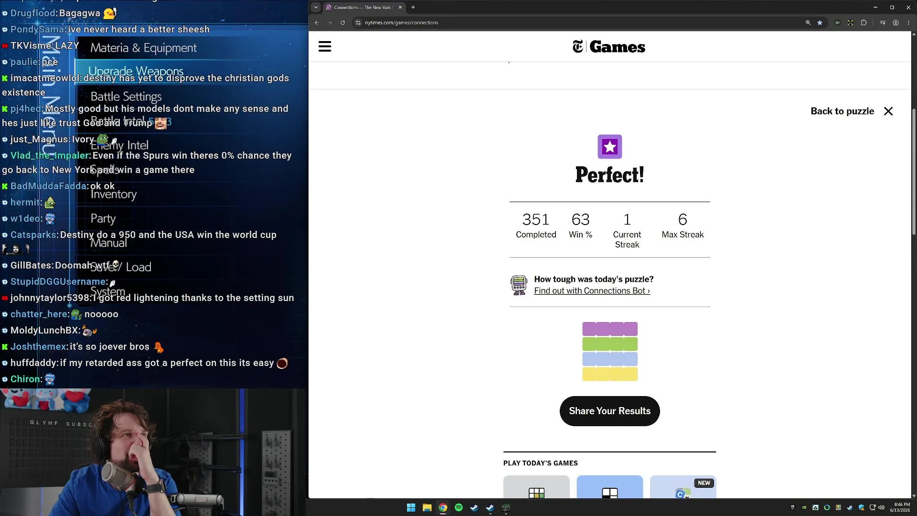View site information in the address bar

click(358, 22)
